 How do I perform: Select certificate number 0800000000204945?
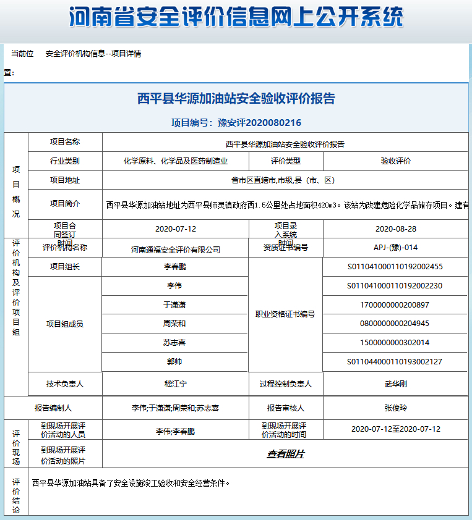[x=395, y=324]
